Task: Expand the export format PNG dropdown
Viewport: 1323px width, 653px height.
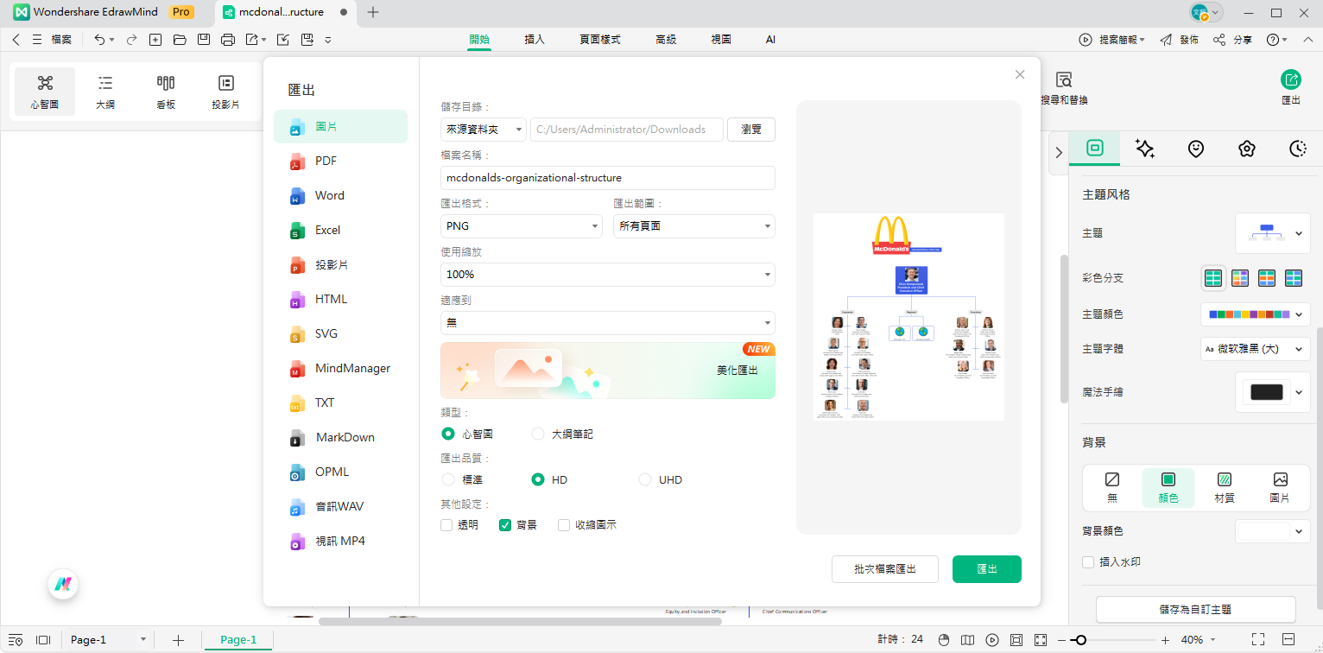Action: (521, 226)
